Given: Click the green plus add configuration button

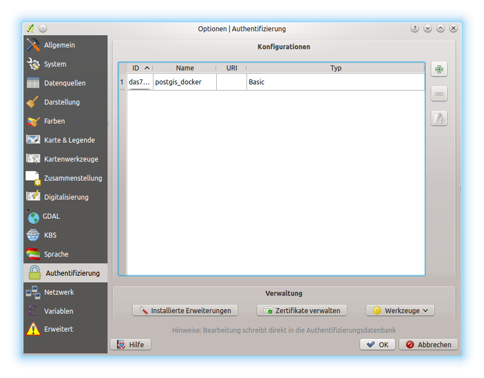Looking at the screenshot, I should coord(439,69).
